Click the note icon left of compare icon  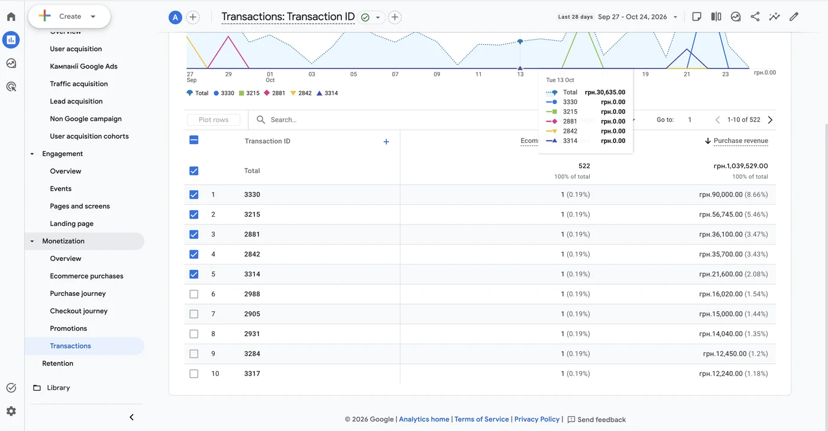(x=697, y=17)
